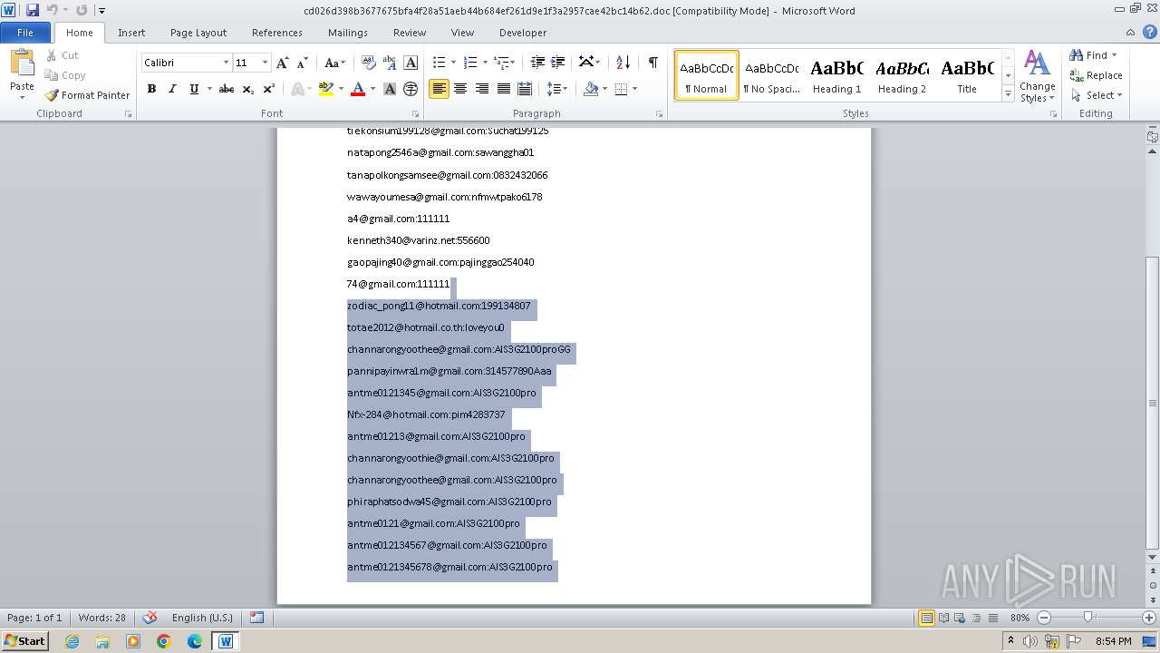The width and height of the screenshot is (1160, 653).
Task: Toggle Underline formatting
Action: 194,89
